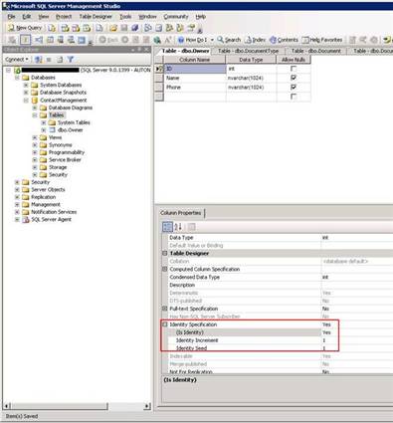
Task: Select the Views folder
Action: point(55,137)
